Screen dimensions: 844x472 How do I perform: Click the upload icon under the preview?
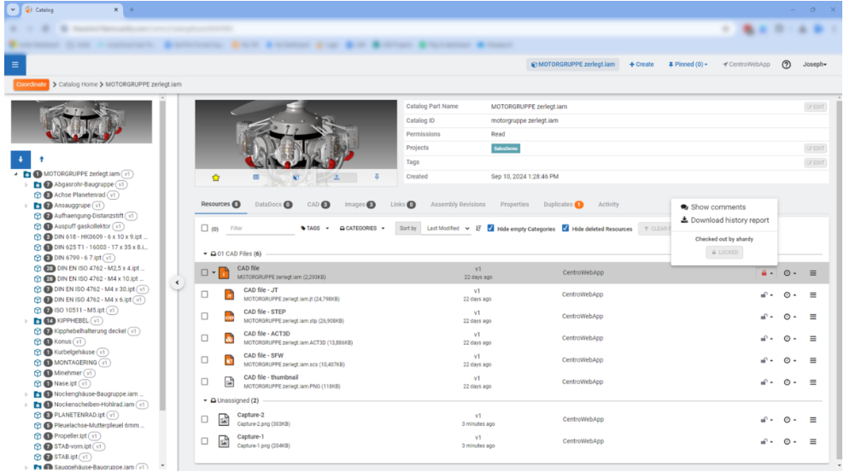coord(337,177)
